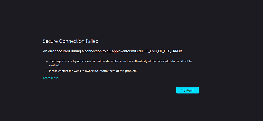263x121 pixels.
Task: Click the word "Secure" in the heading
Action: [x=50, y=41]
